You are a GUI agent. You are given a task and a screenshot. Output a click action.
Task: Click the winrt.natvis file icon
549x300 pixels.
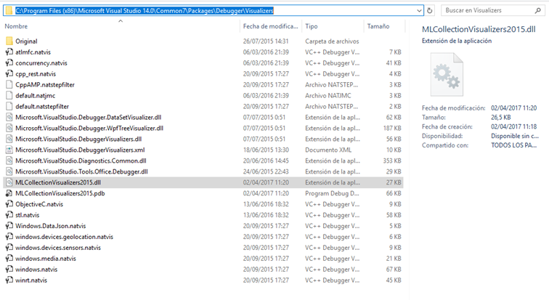coord(9,280)
